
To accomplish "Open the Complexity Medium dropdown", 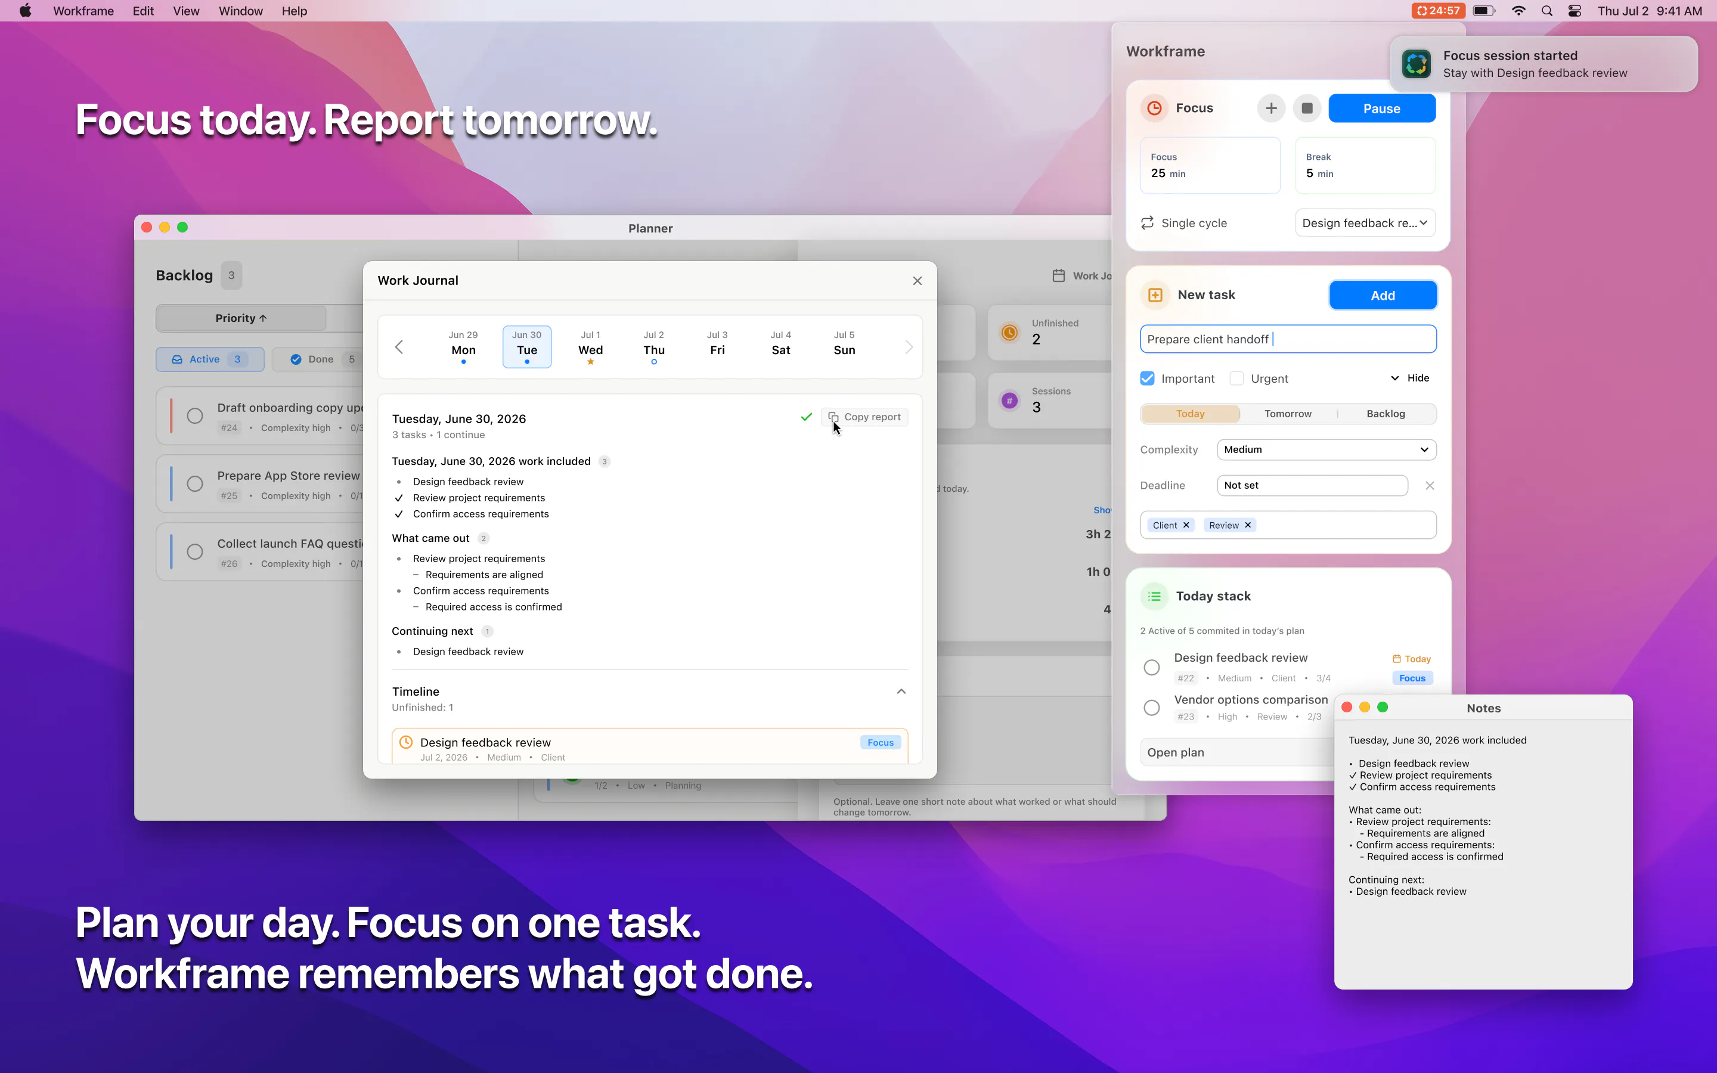I will click(1326, 449).
